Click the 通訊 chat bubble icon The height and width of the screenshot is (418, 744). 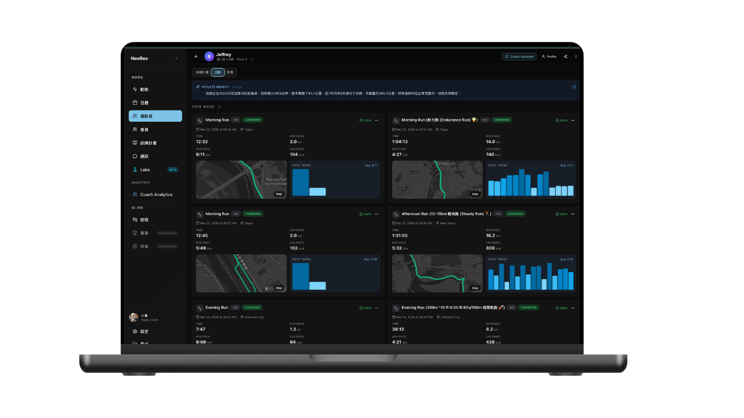coord(135,156)
